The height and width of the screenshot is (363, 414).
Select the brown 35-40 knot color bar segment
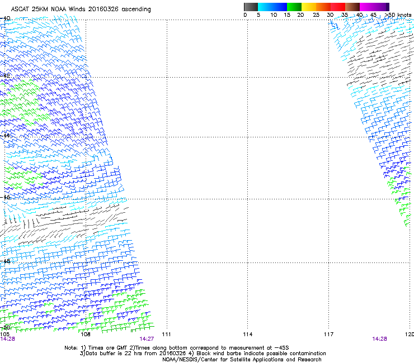pos(352,7)
